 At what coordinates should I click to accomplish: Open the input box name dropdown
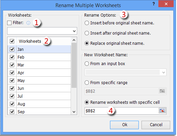click(x=163, y=73)
